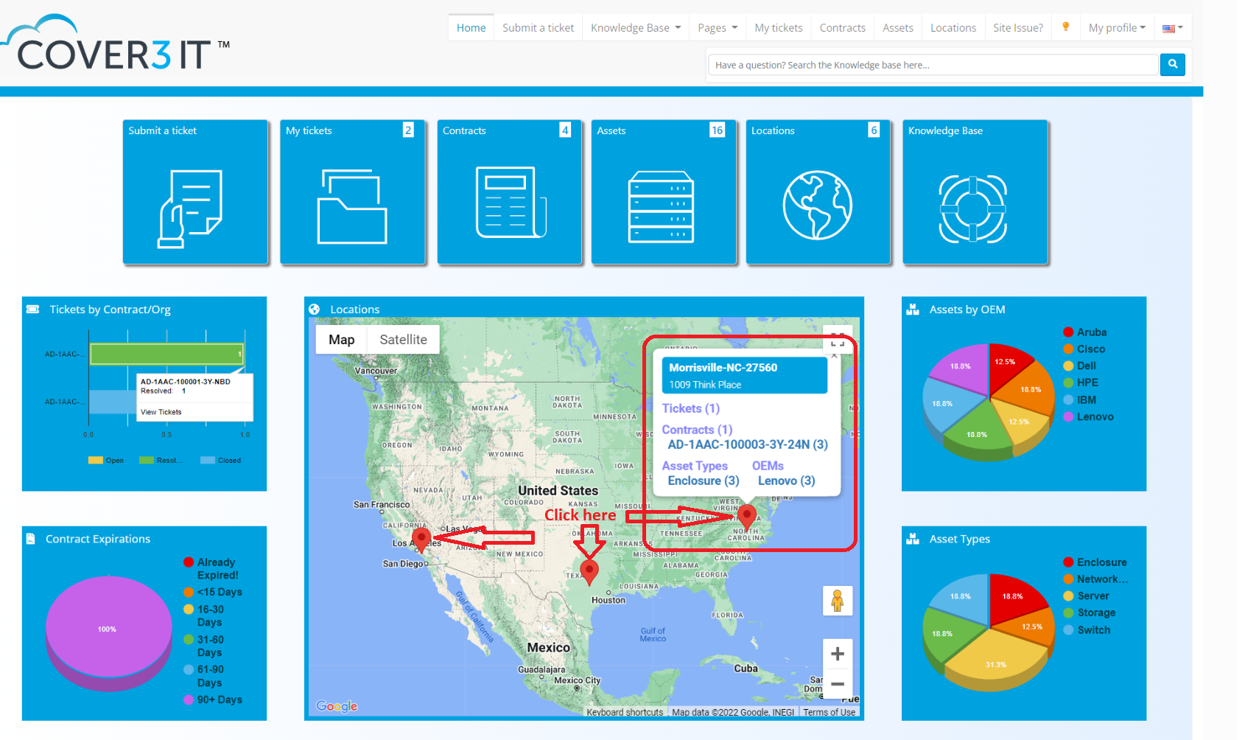The image size is (1259, 740).
Task: Open the My profile dropdown
Action: point(1116,28)
